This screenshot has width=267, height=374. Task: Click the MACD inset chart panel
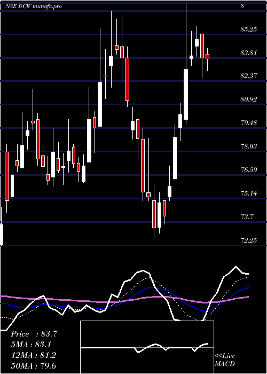pyautogui.click(x=147, y=347)
